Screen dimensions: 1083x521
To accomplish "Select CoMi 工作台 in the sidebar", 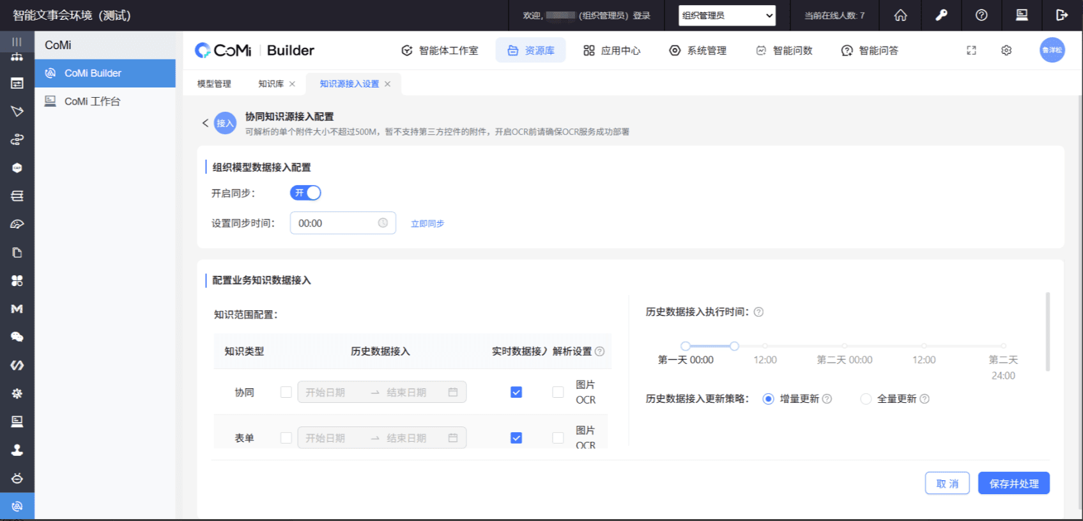I will point(105,101).
